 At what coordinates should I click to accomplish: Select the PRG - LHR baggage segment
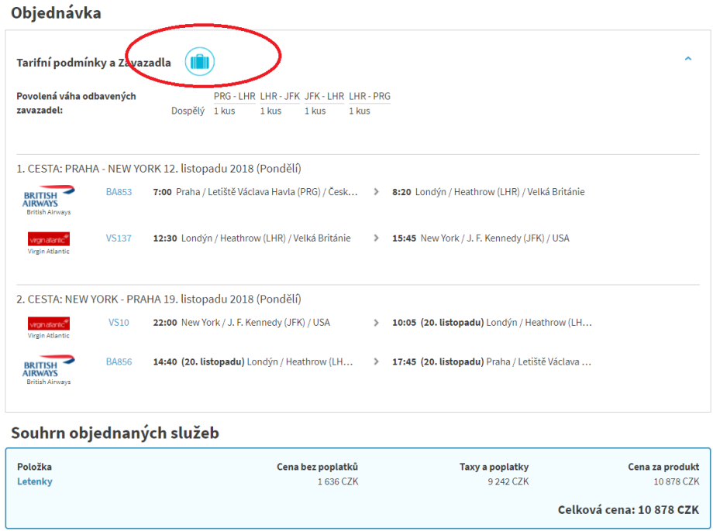coord(234,97)
